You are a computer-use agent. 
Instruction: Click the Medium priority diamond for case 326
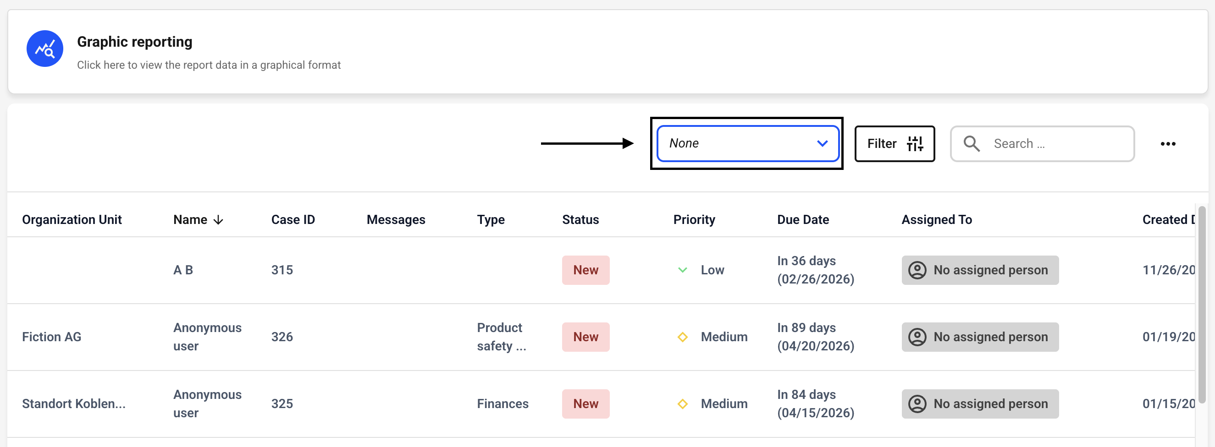(x=682, y=337)
